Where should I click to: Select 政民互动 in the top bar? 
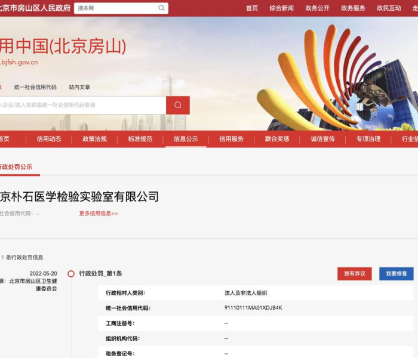pos(389,8)
